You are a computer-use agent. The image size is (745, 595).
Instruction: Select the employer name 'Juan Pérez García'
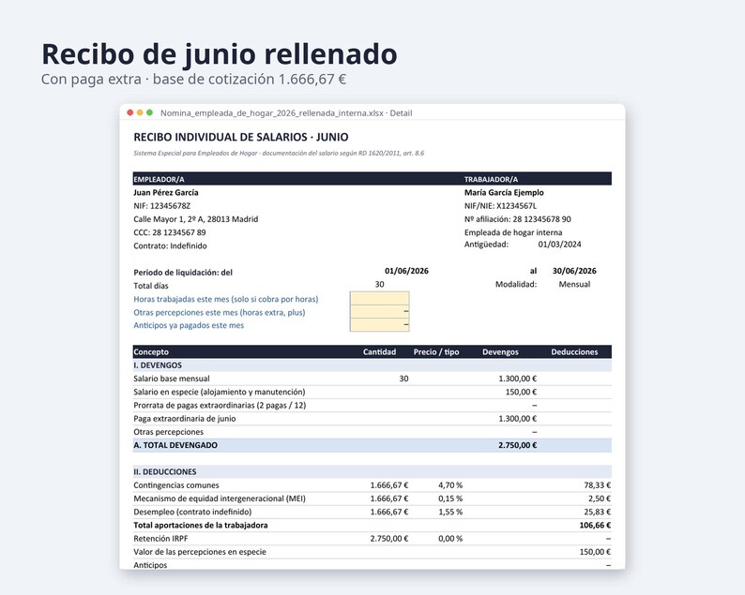click(x=166, y=193)
